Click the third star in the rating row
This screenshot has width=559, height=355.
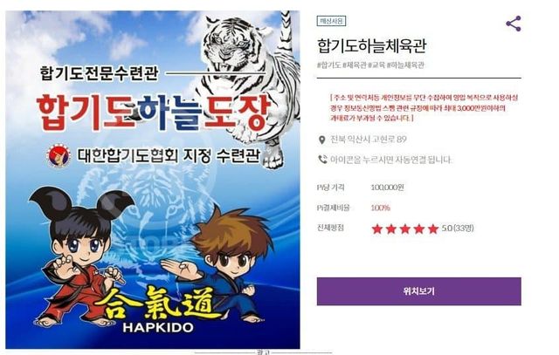405,229
